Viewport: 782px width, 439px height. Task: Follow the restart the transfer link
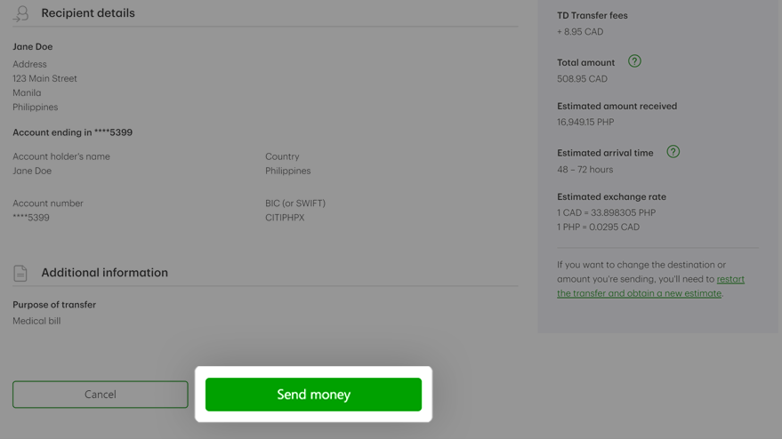(x=651, y=286)
